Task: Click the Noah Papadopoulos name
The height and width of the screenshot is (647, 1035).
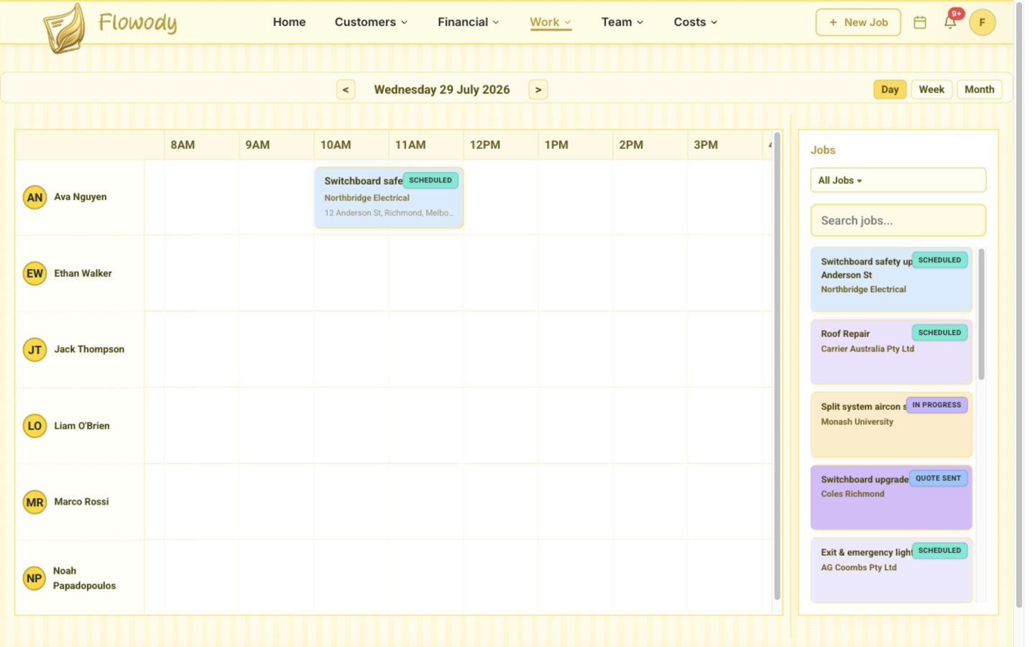Action: click(x=84, y=578)
